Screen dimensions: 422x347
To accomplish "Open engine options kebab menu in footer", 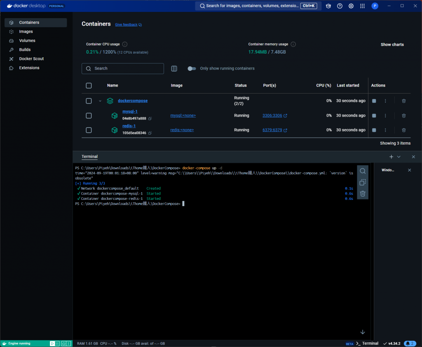I will pyautogui.click(x=69, y=344).
